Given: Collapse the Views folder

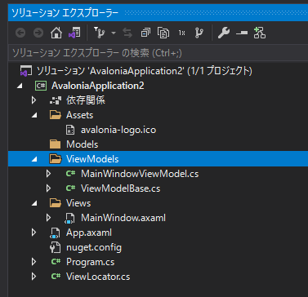Looking at the screenshot, I should (x=33, y=203).
